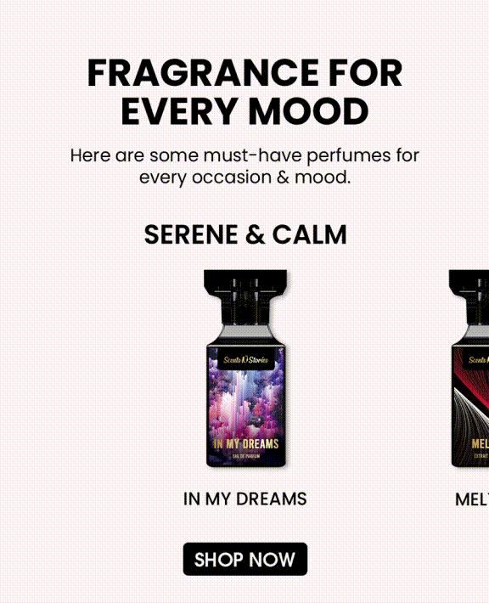Click Scents N Stories logo on purple bottle
The width and height of the screenshot is (489, 603).
click(x=245, y=360)
